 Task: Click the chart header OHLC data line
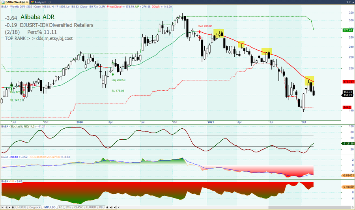tap(86, 7)
